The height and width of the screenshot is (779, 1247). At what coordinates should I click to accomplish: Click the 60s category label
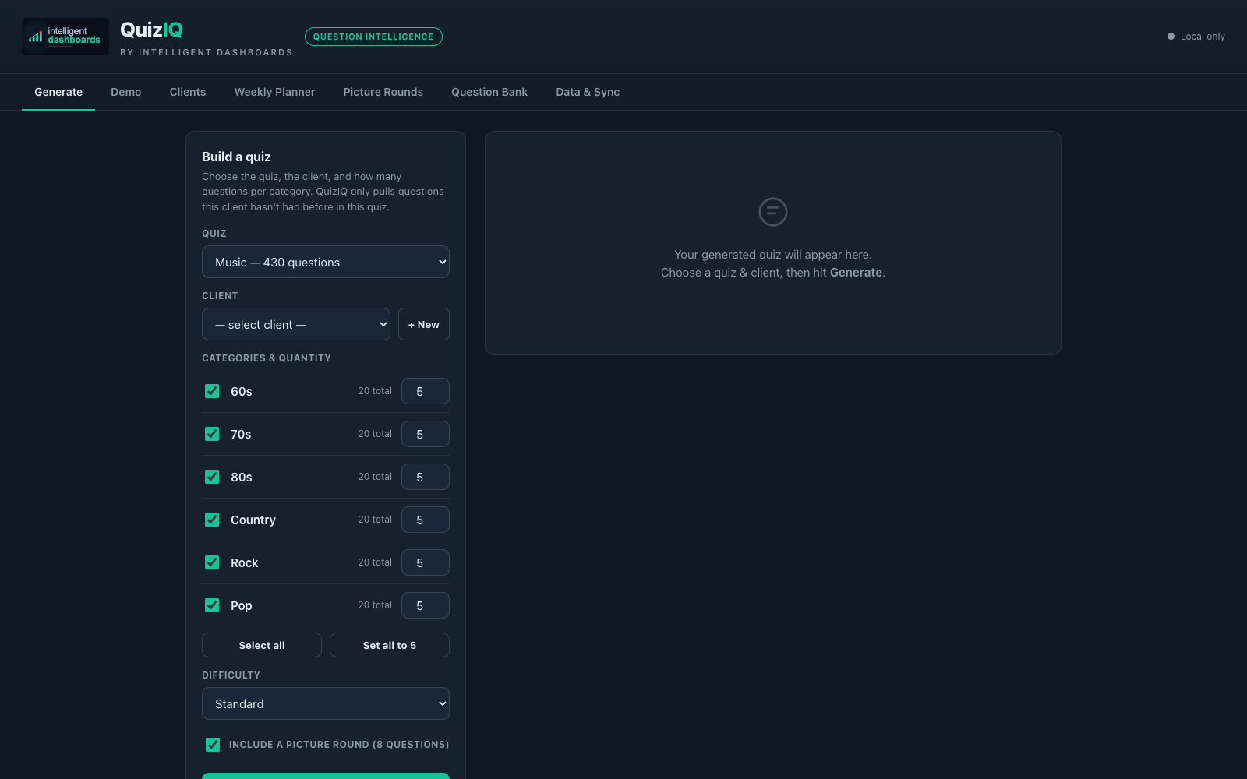[x=242, y=391]
